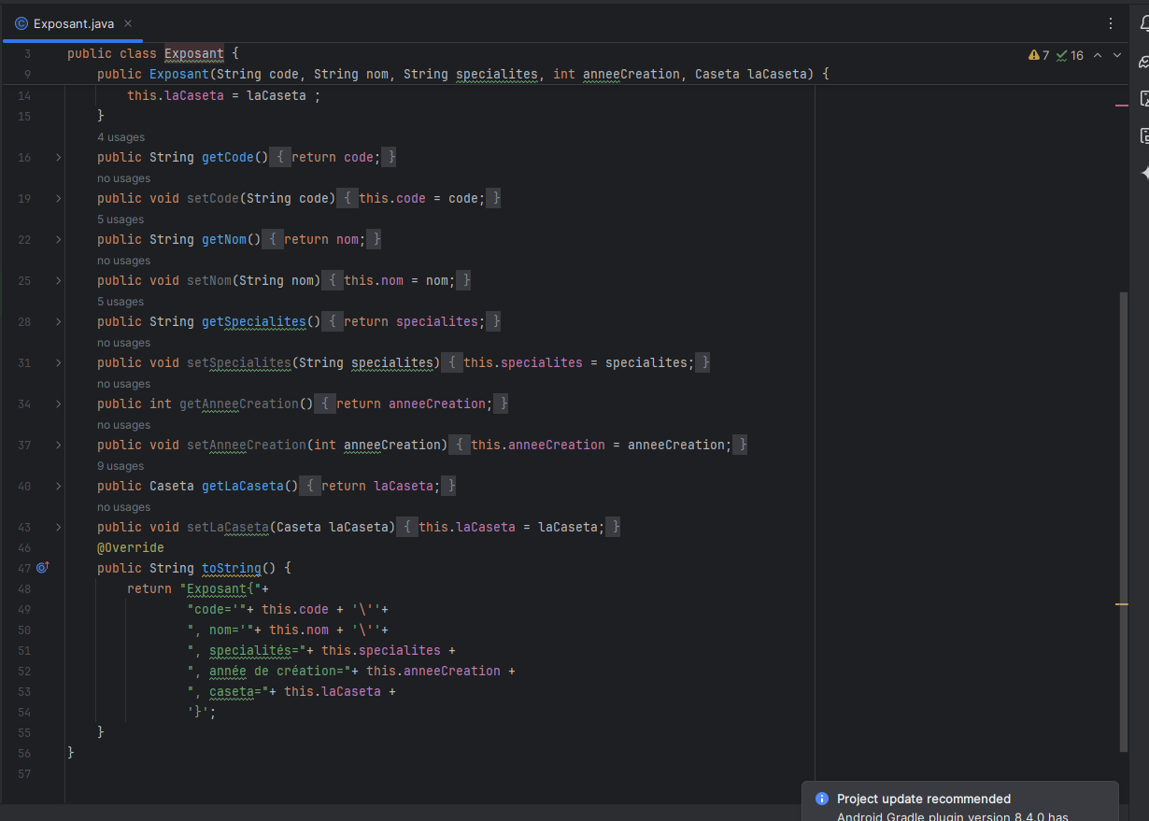Expand the setNom fold arrow at line 25
Screen dimensions: 1149x821
pyautogui.click(x=58, y=281)
